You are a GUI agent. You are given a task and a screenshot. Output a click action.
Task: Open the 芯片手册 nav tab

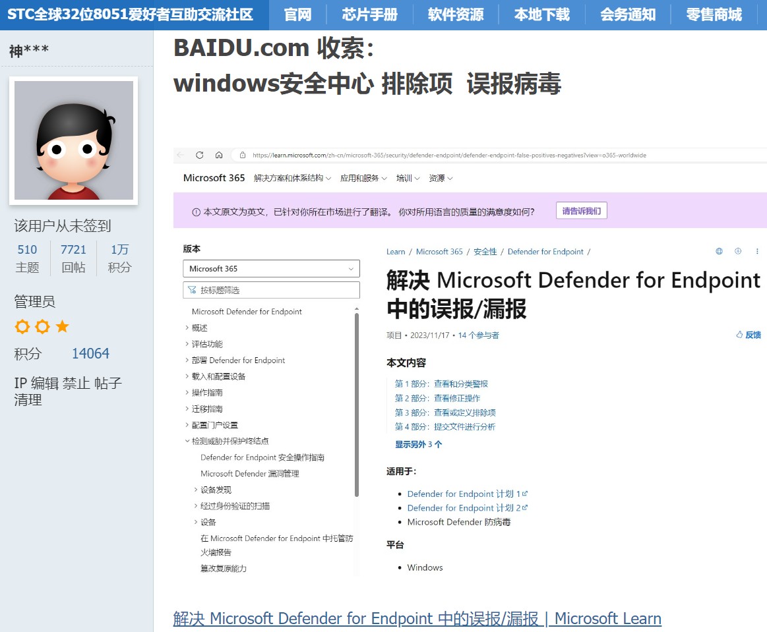pyautogui.click(x=370, y=14)
